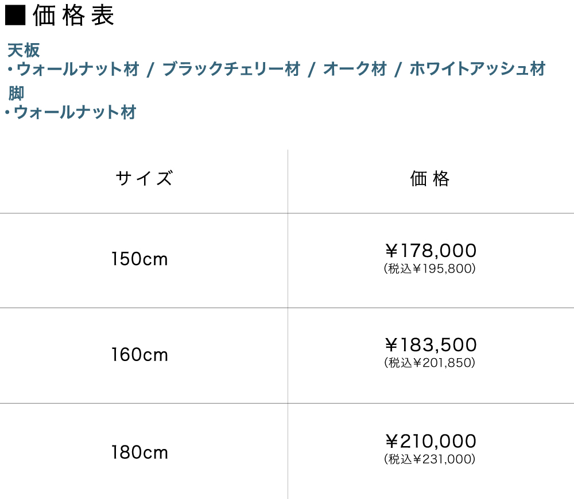Select the 160cm size cell
Viewport: 574px width, 499px height.
pos(139,355)
